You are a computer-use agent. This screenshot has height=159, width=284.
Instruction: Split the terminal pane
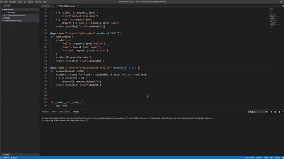coord(275,112)
